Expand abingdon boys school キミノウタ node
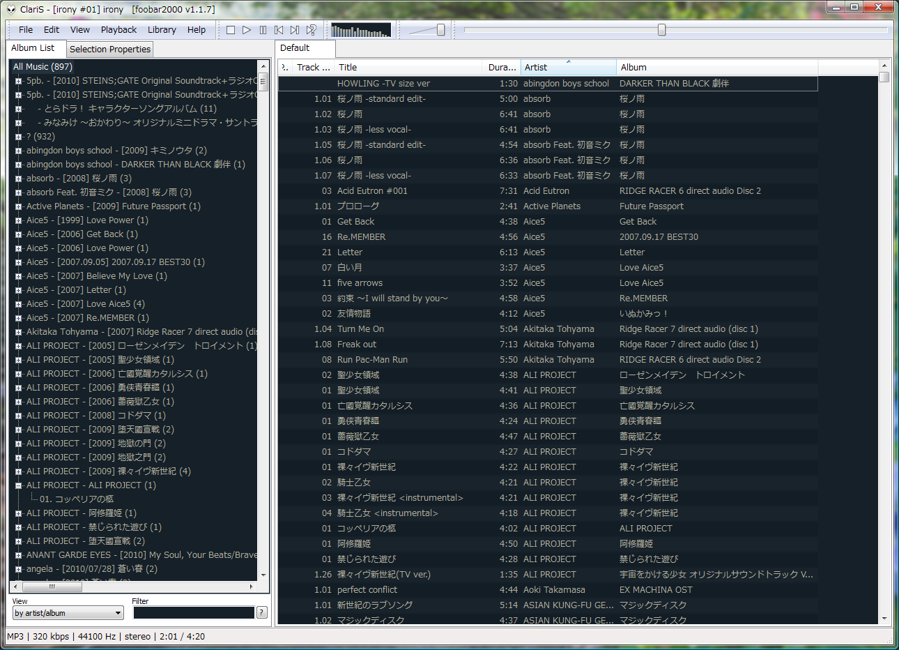This screenshot has height=650, width=899. [19, 151]
